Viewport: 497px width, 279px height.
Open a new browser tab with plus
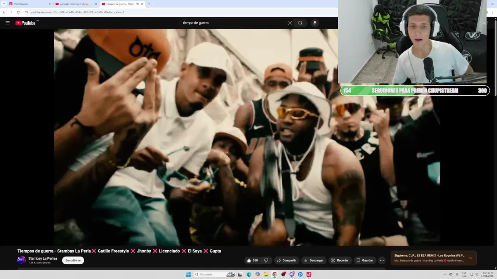coord(149,4)
